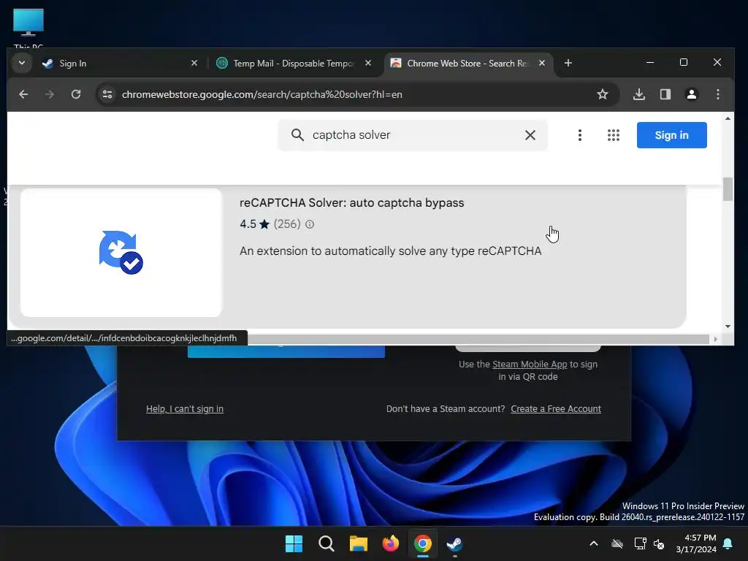Close the Chrome Web Store tab
The image size is (748, 561).
pyautogui.click(x=542, y=63)
